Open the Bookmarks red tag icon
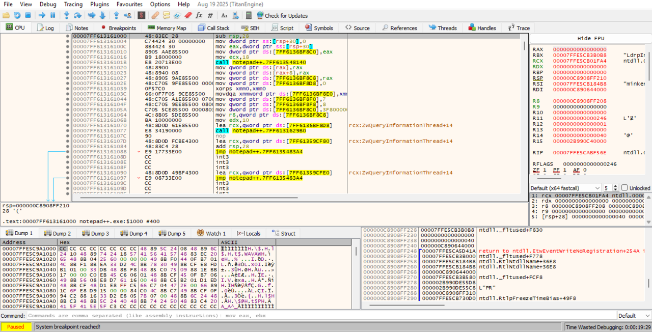This screenshot has width=652, height=332. pos(188,15)
